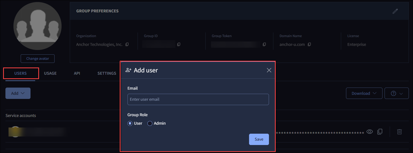Copy the Organization name with its copy icon

coord(127,44)
